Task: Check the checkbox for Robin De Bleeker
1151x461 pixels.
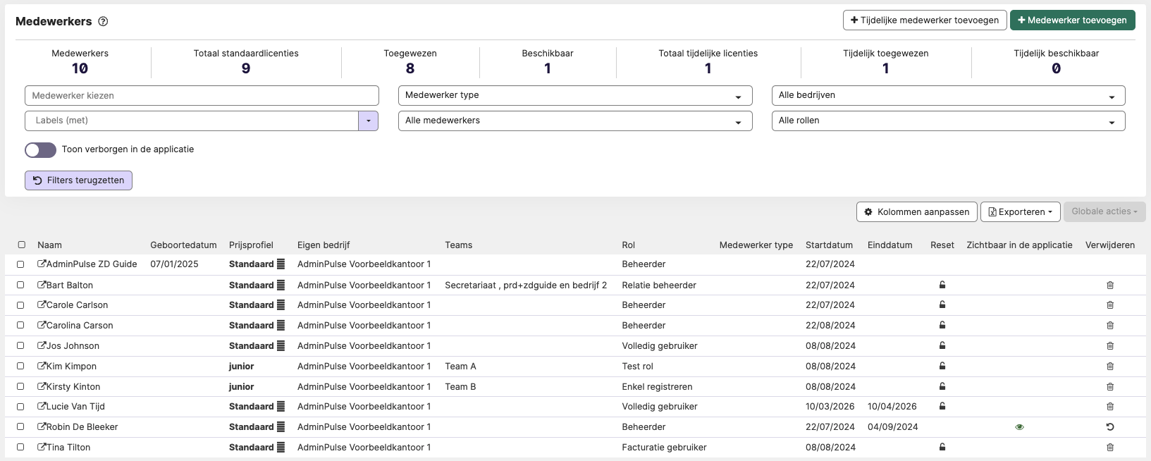Action: tap(20, 427)
